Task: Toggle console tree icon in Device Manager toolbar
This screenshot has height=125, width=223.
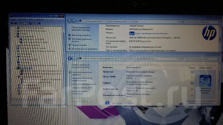Action: point(21,23)
